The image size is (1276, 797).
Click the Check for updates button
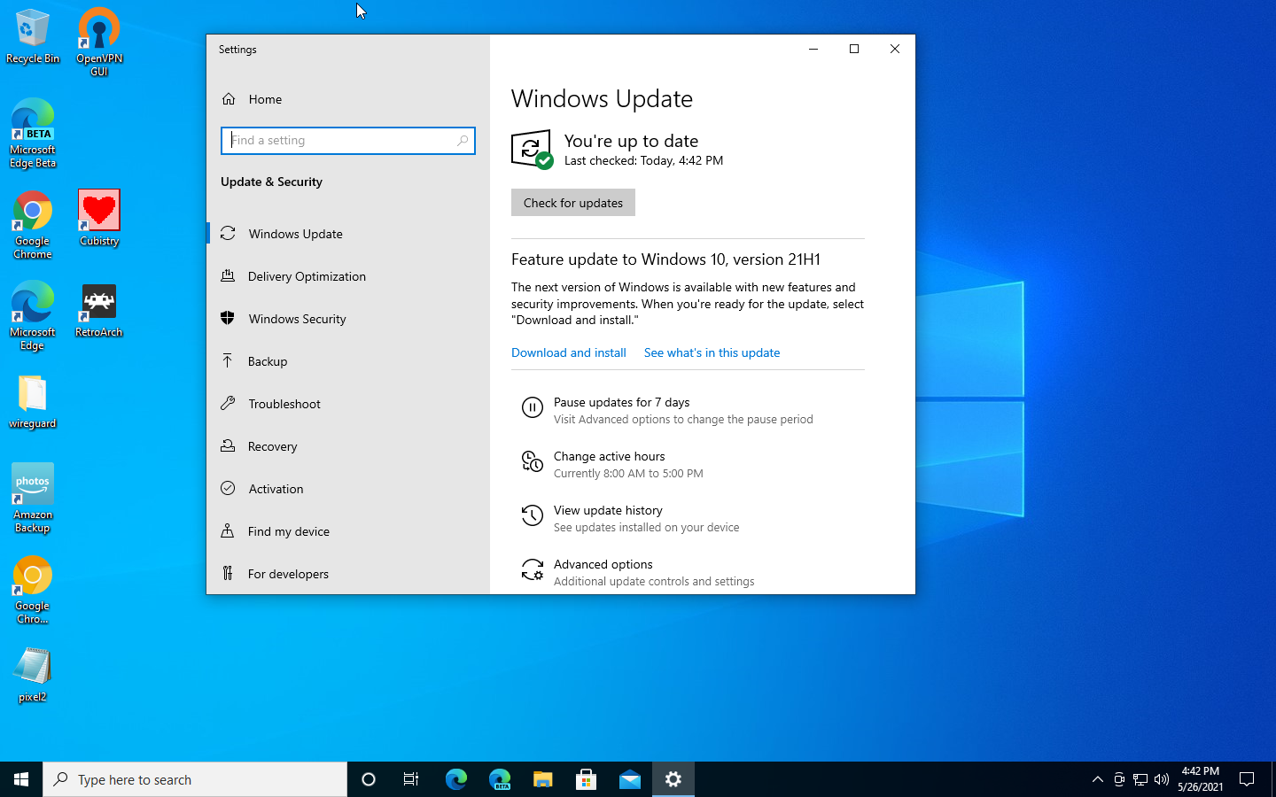pyautogui.click(x=572, y=203)
